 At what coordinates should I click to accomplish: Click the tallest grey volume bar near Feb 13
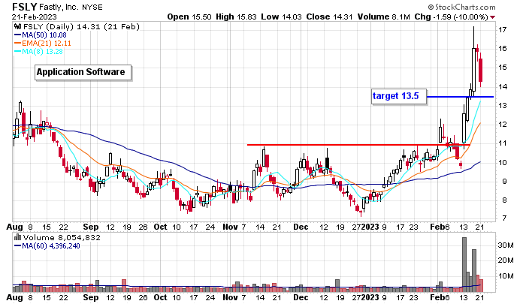[464, 264]
